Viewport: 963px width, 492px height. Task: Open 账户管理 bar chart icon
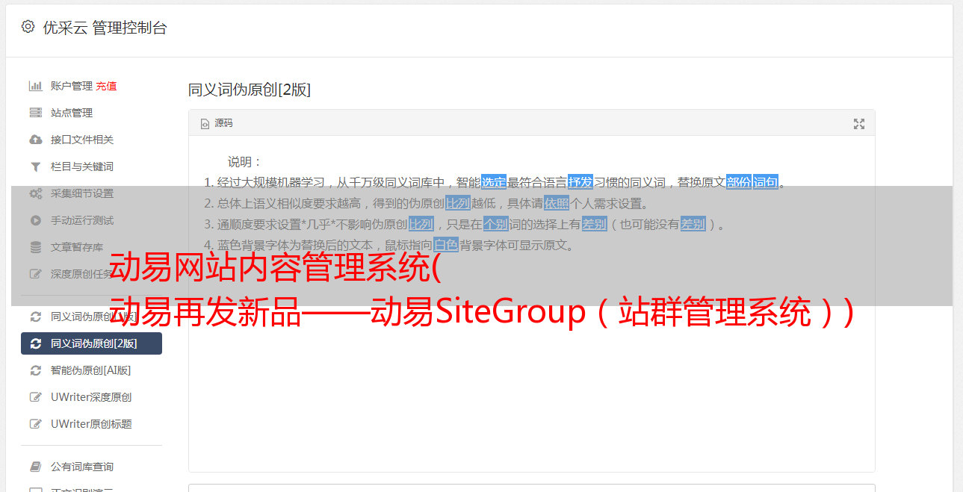coord(35,86)
